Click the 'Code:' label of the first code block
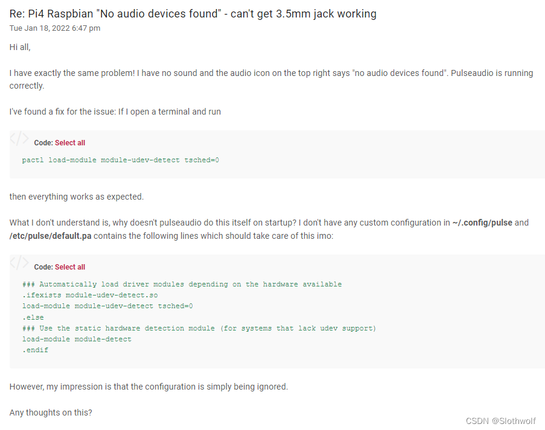Screen dimensions: 545x430 [43, 143]
